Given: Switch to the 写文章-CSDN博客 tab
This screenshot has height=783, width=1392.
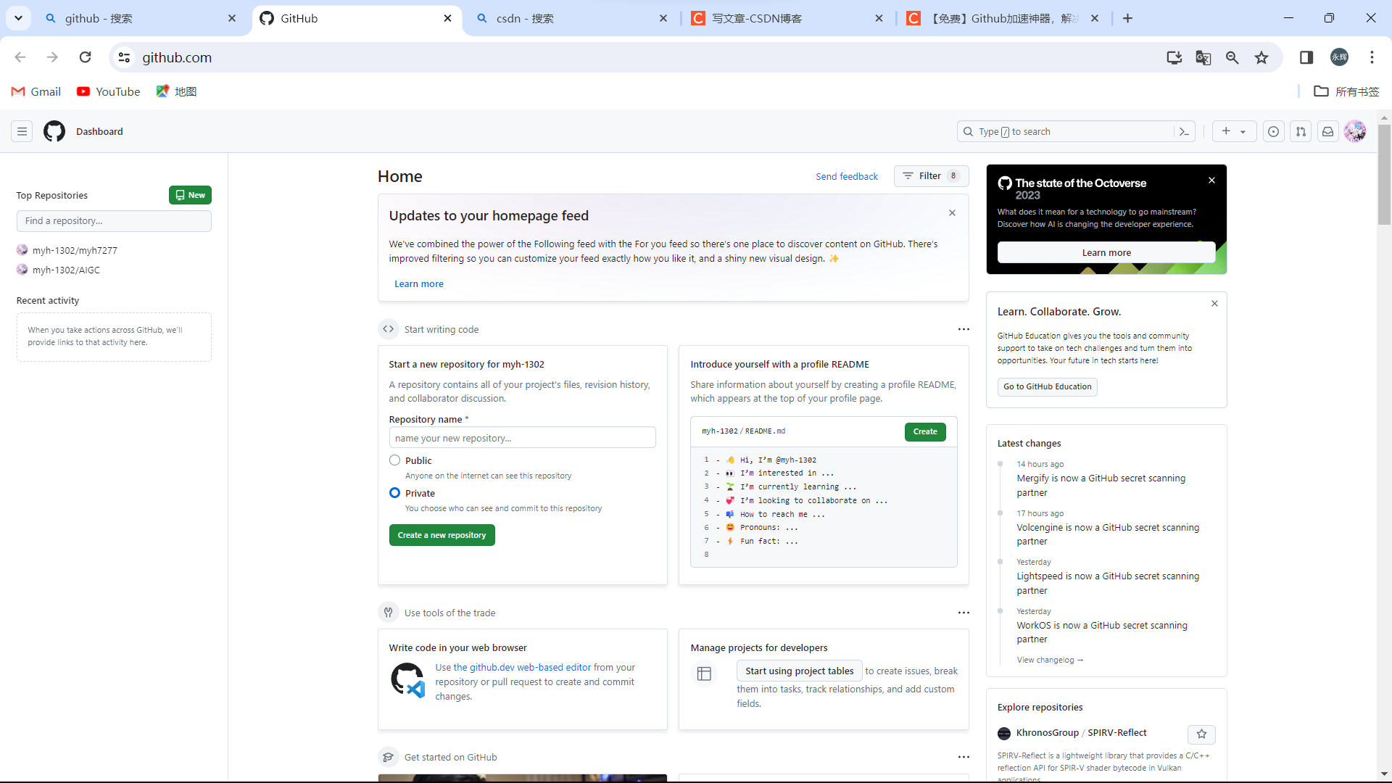Looking at the screenshot, I should pos(787,18).
